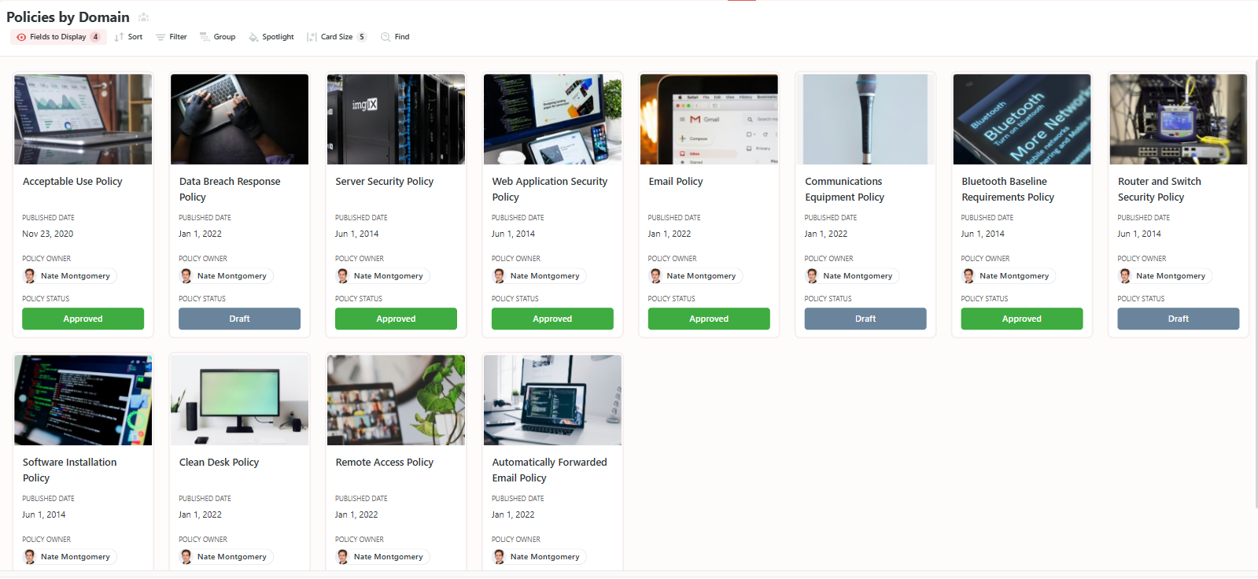The width and height of the screenshot is (1258, 579).
Task: Click Nate Montgomery owner on Automatically Forwarded Email Policy
Action: (x=539, y=557)
